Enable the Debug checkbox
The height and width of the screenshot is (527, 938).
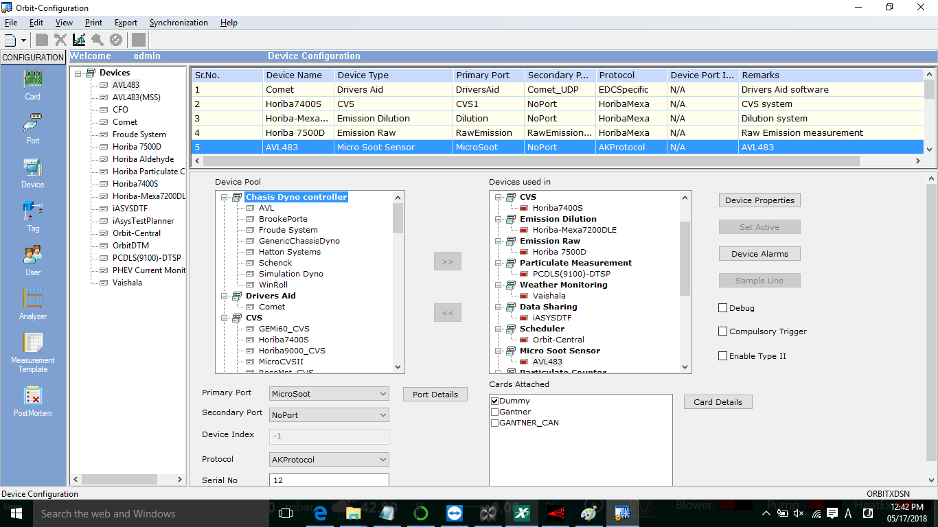tap(722, 308)
